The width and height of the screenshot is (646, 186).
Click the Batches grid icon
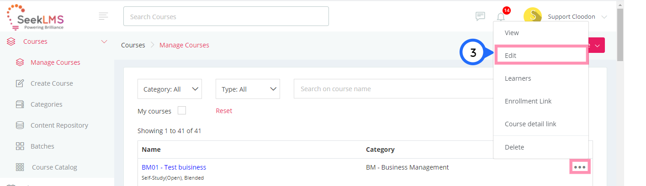click(x=20, y=146)
